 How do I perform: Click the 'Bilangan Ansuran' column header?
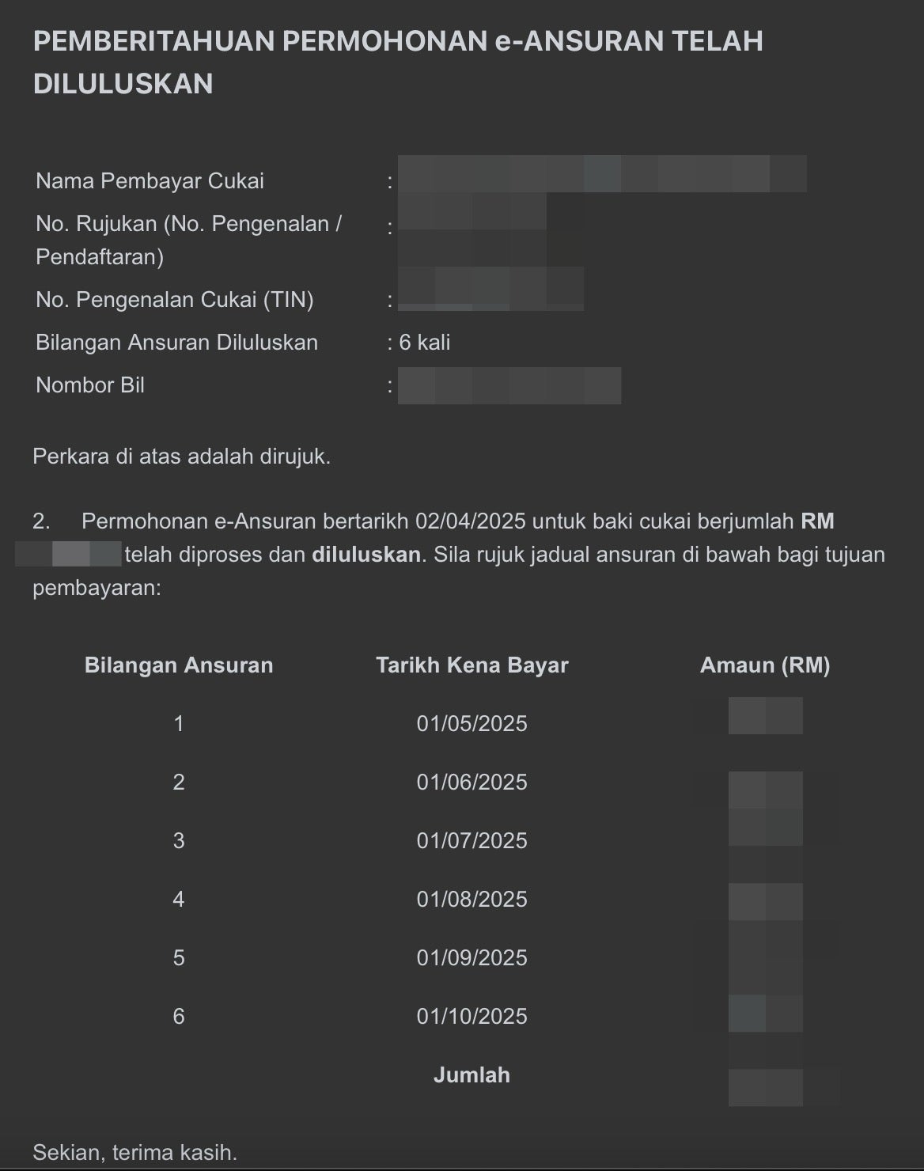[179, 665]
